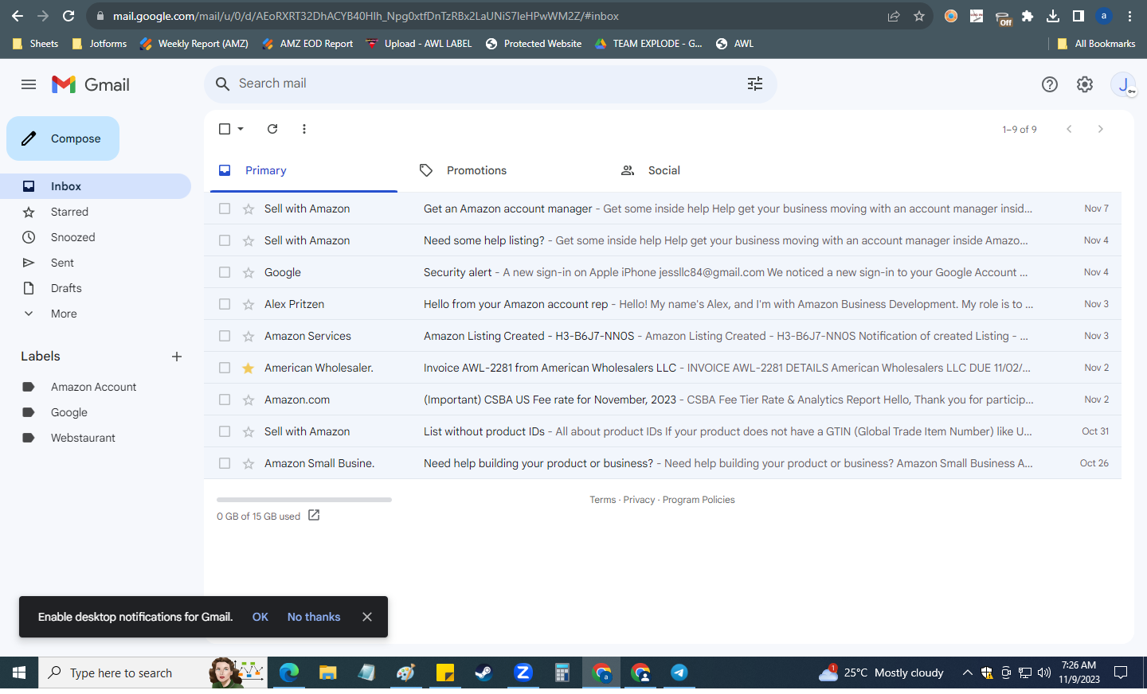This screenshot has height=694, width=1147.
Task: Click the Gmail logo
Action: (x=90, y=84)
